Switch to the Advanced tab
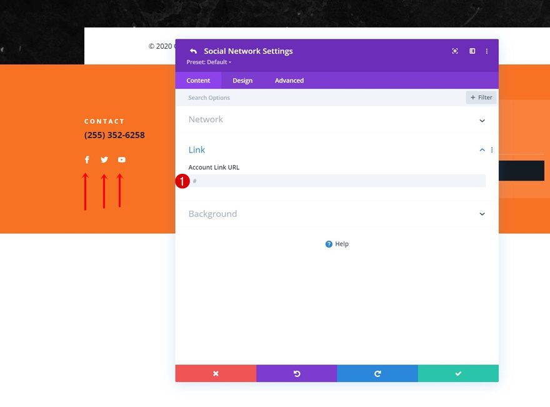This screenshot has height=407, width=550. click(289, 81)
